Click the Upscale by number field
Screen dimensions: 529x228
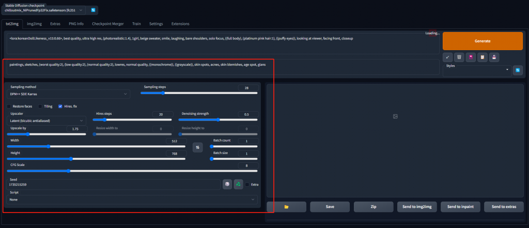tap(77, 129)
